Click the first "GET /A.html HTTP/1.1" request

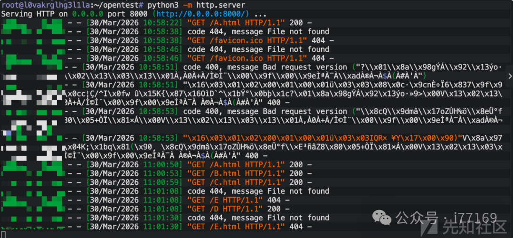(236, 23)
